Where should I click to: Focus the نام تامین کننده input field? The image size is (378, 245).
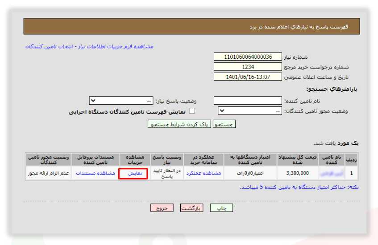click(x=248, y=101)
